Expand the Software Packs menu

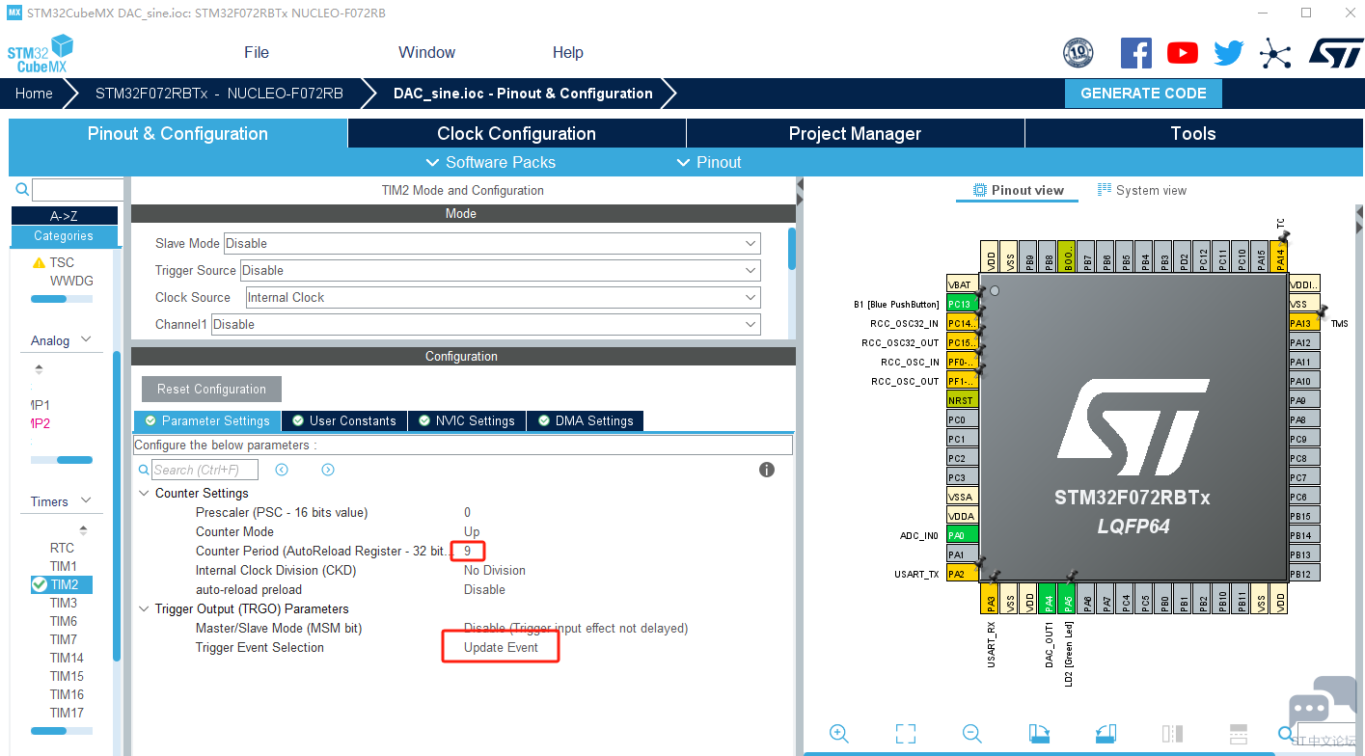coord(491,162)
